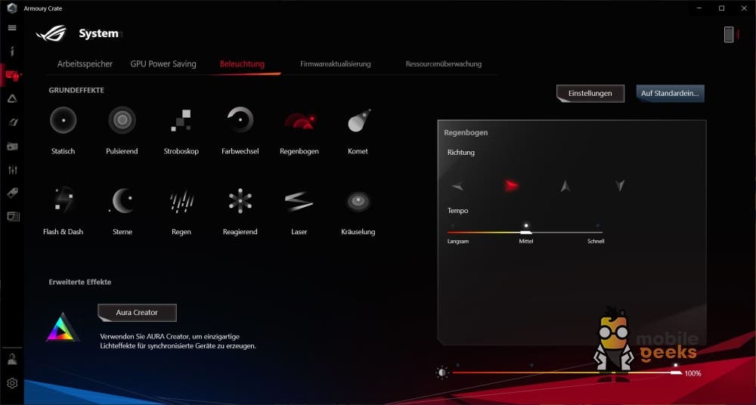Screen dimensions: 756x405
Task: Click the ROG logo in header
Action: coord(51,33)
